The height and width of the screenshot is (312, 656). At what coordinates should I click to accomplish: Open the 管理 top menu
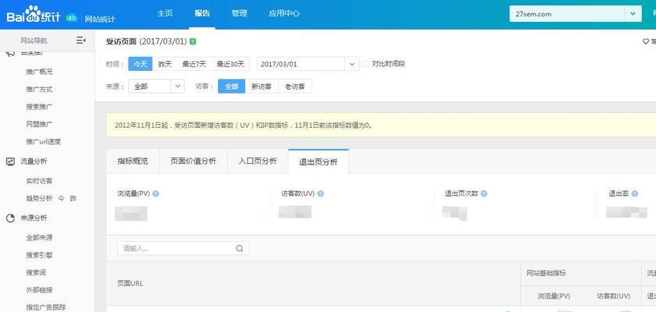coord(239,13)
